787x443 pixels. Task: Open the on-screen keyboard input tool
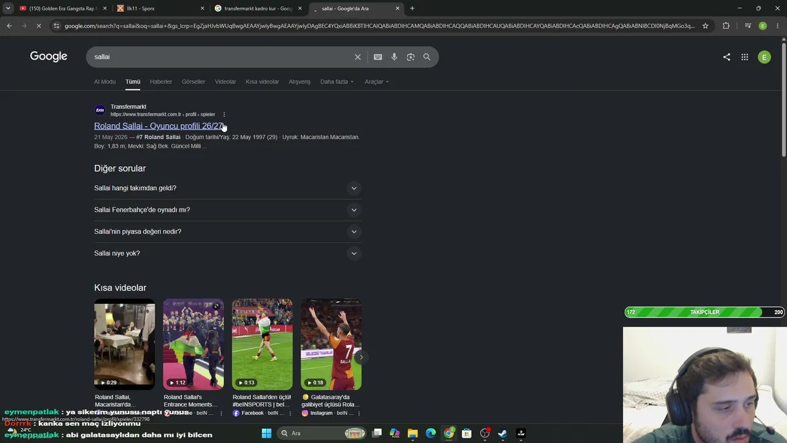pyautogui.click(x=378, y=57)
